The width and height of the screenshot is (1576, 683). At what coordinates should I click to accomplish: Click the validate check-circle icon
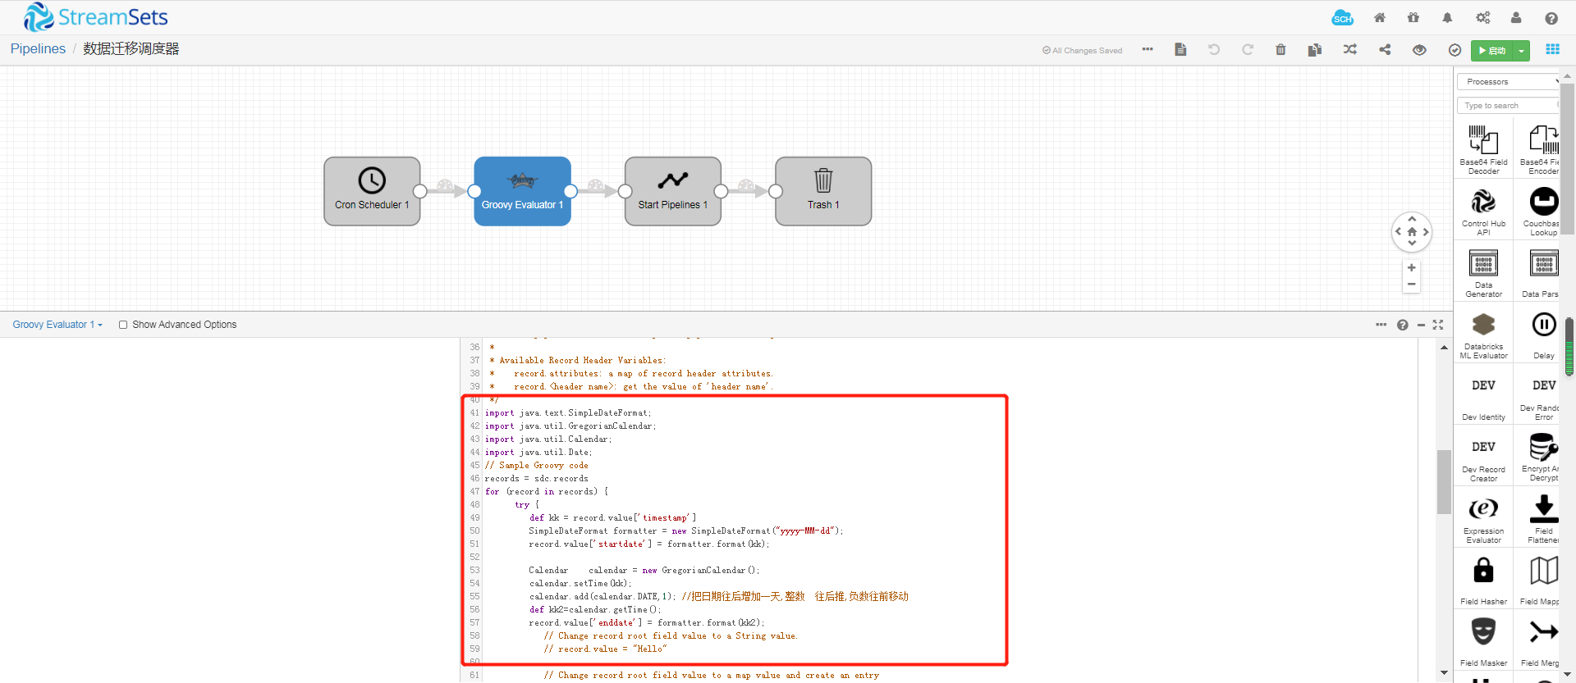click(1455, 50)
